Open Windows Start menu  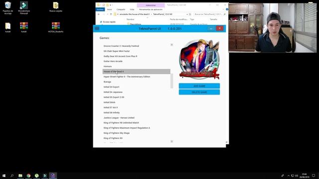pyautogui.click(x=4, y=176)
